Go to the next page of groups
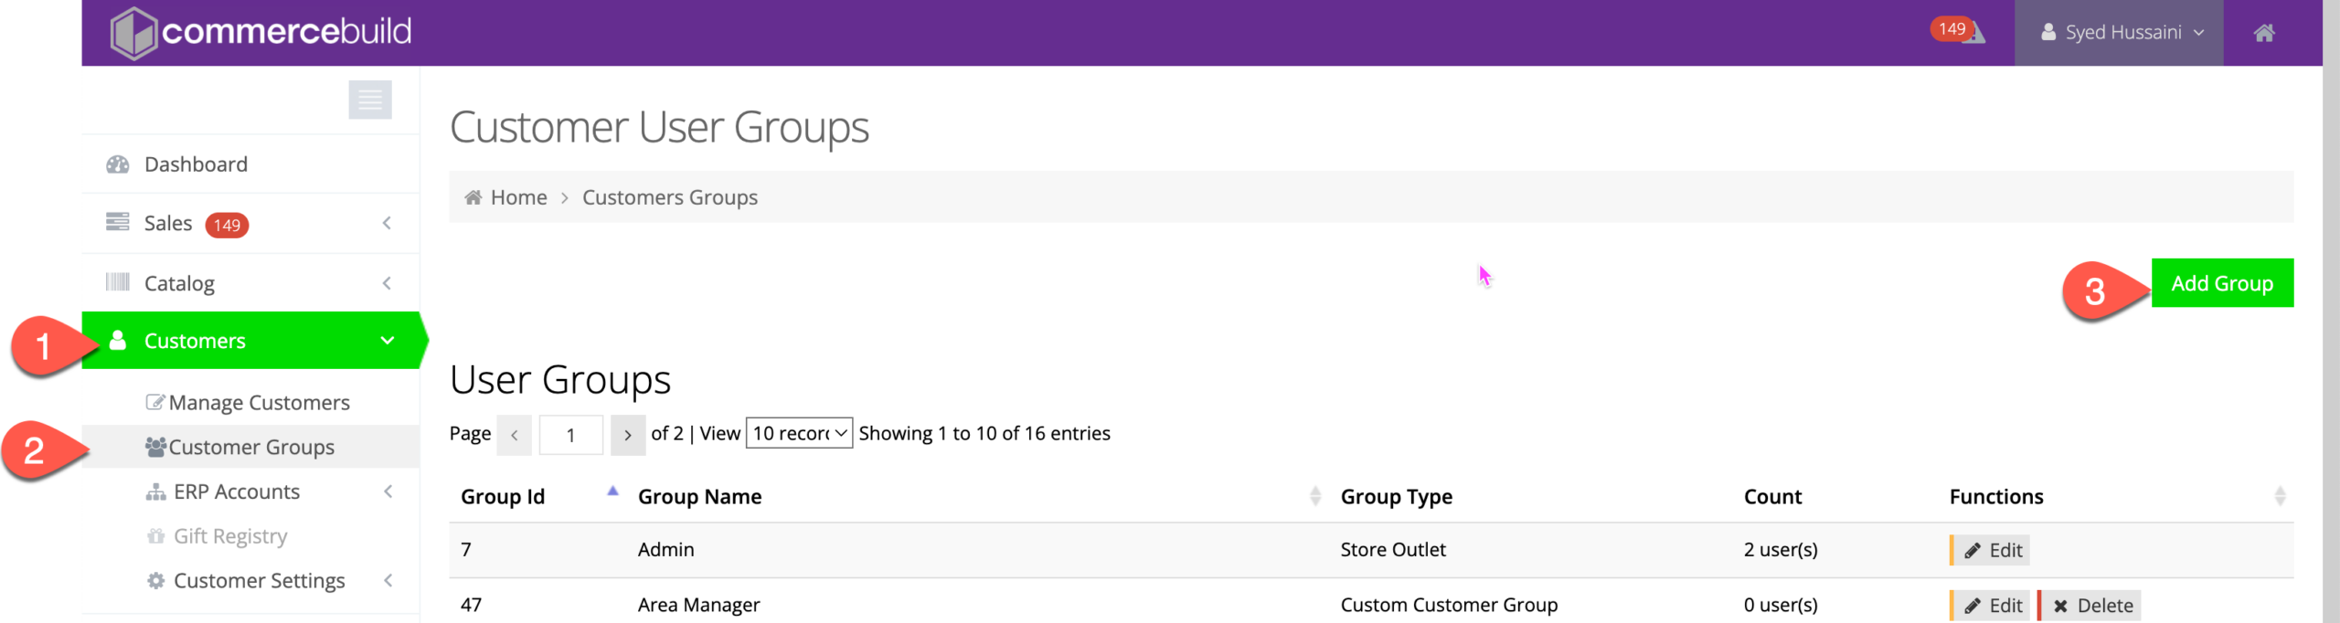2340x623 pixels. click(x=627, y=435)
